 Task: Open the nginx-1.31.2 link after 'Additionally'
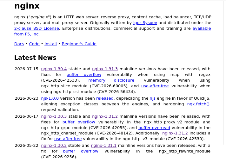[x=175, y=133]
